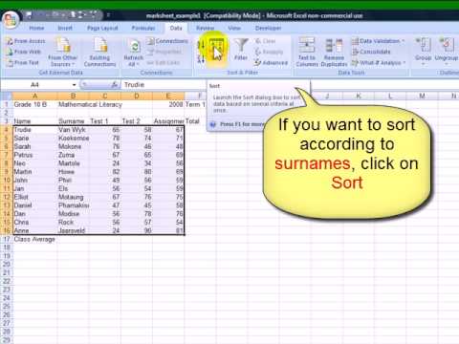Click the Group outline button
This screenshot has height=344, width=459.
[424, 51]
